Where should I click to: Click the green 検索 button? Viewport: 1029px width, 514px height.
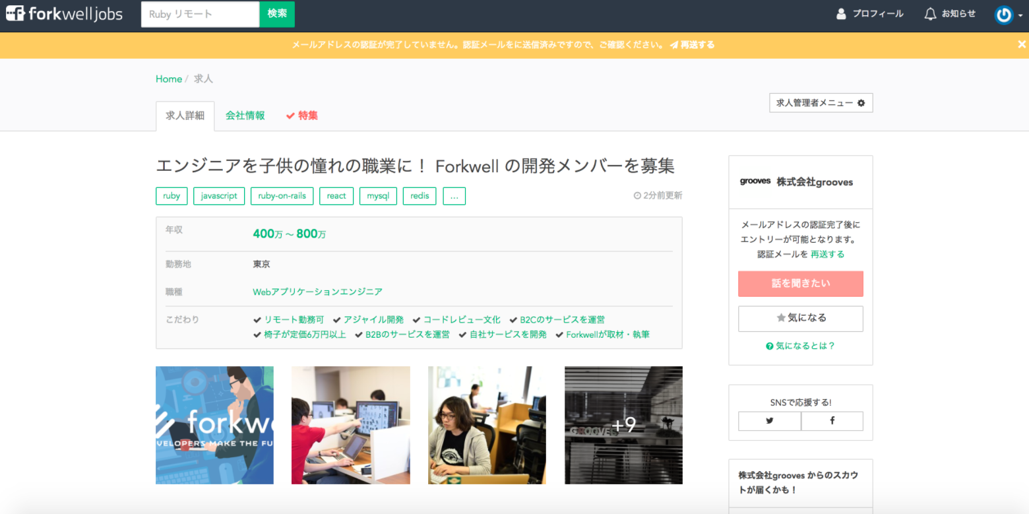277,14
